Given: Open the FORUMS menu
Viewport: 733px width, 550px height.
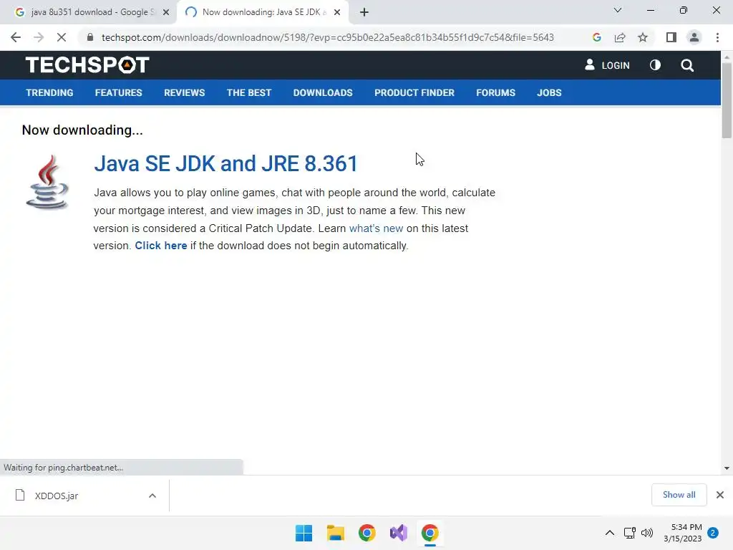Looking at the screenshot, I should 495,92.
